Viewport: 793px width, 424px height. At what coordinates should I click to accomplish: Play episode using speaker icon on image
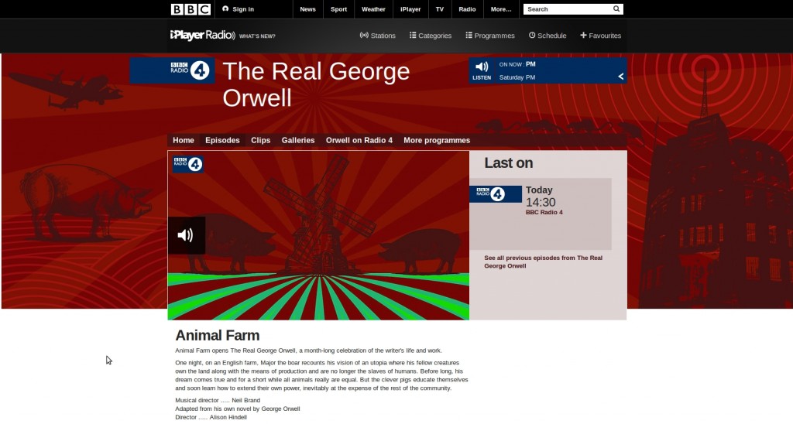point(186,235)
